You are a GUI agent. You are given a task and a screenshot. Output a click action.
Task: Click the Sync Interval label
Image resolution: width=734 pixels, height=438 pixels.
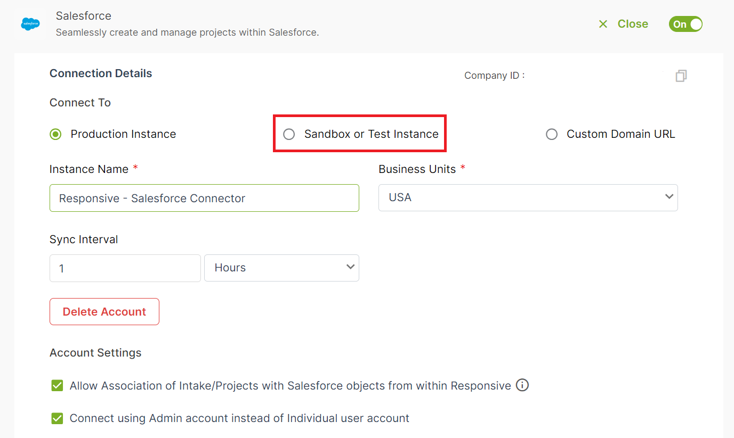pyautogui.click(x=84, y=239)
